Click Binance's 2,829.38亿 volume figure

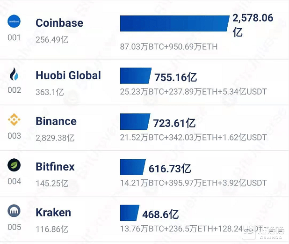[x=55, y=138]
